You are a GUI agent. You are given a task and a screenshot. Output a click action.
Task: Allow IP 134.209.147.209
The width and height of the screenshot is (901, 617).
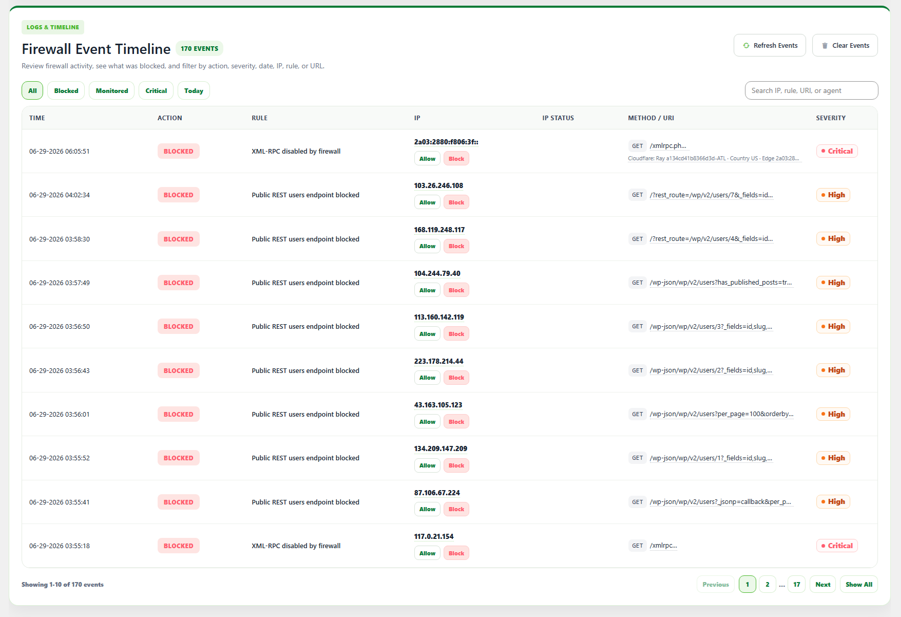(427, 465)
